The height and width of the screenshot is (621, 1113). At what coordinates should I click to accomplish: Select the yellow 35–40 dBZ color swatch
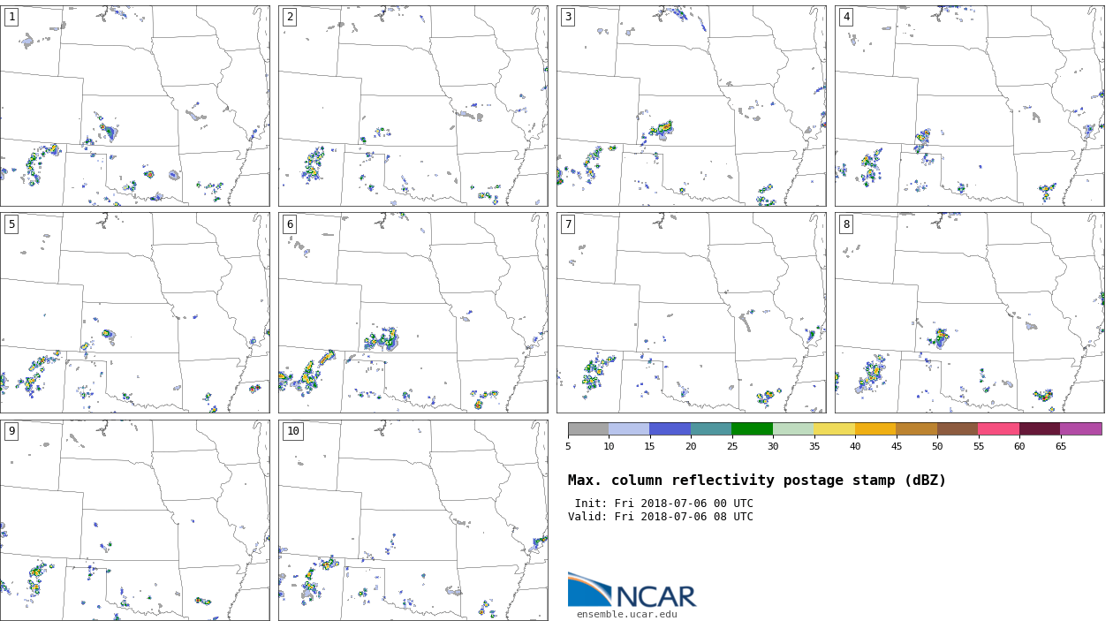[x=834, y=428]
